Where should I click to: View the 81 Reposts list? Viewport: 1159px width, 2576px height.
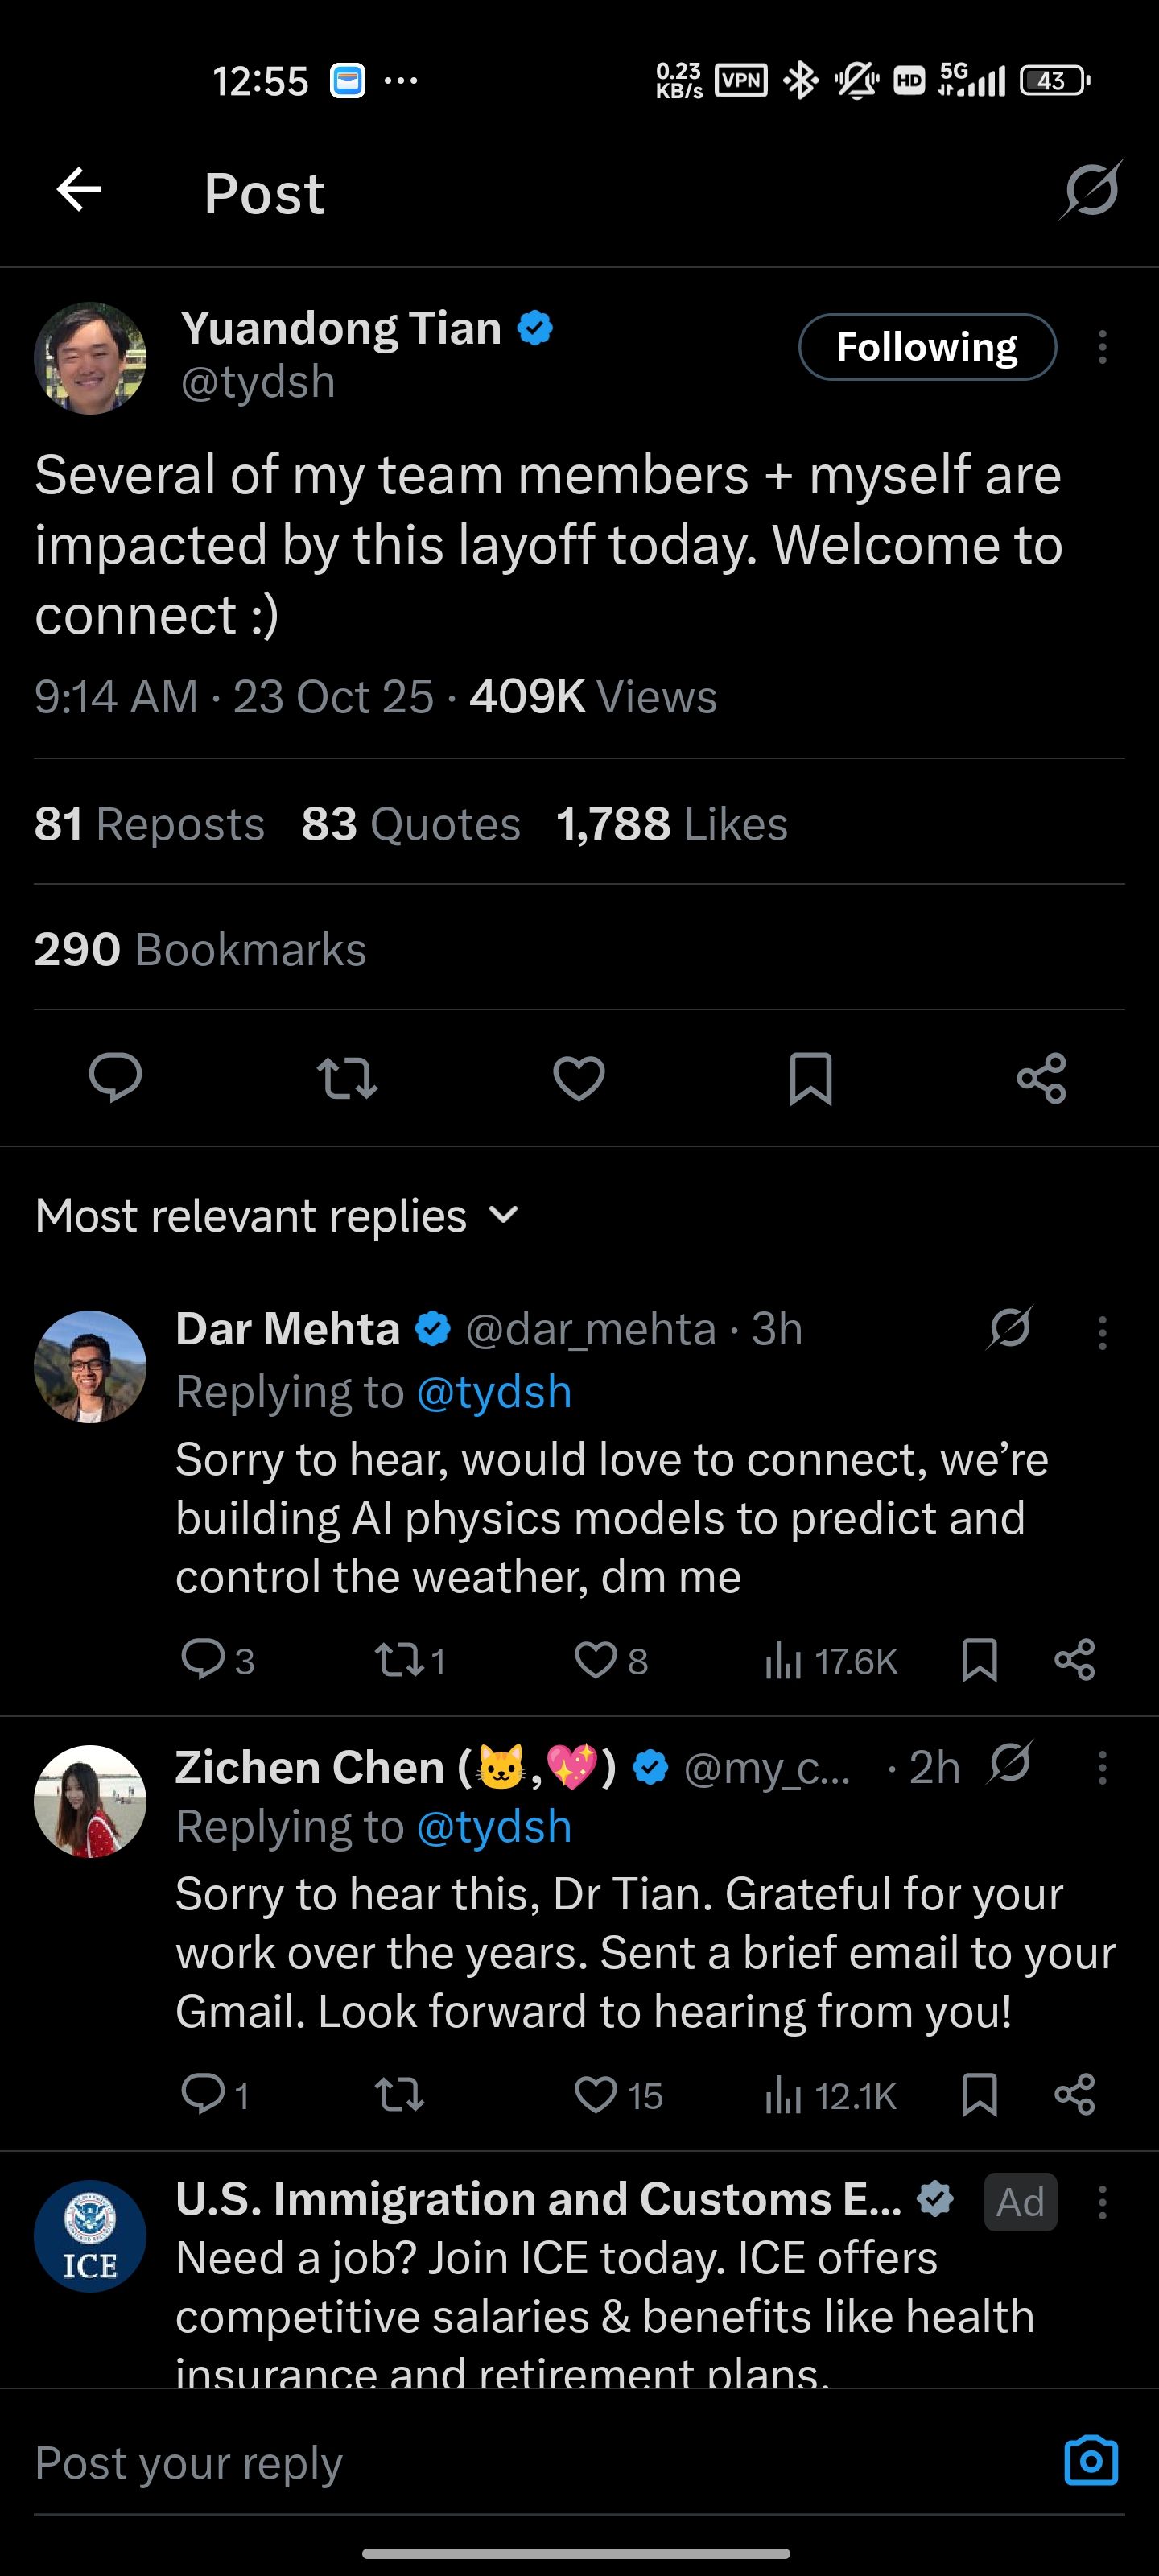point(149,824)
